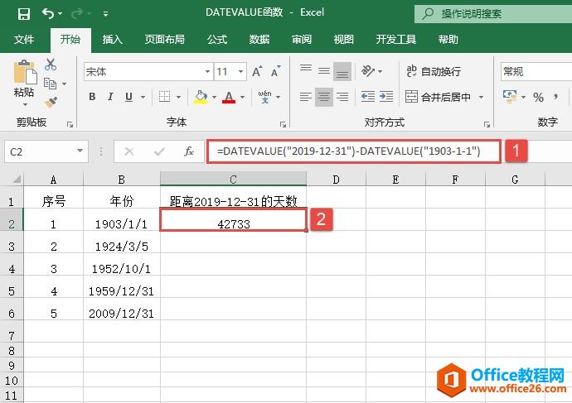The width and height of the screenshot is (572, 403).
Task: Click the Name Box showing C2
Action: point(46,151)
